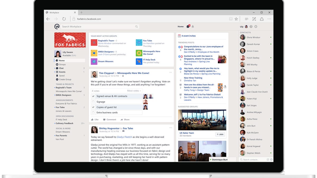The height and width of the screenshot is (178, 317).
Task: Add page to favorites star icon
Action: (236, 19)
